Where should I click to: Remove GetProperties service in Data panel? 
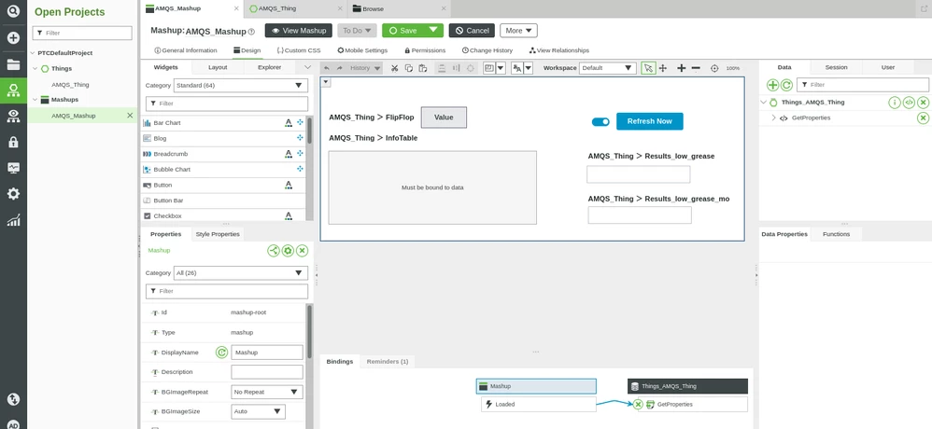[x=923, y=118]
